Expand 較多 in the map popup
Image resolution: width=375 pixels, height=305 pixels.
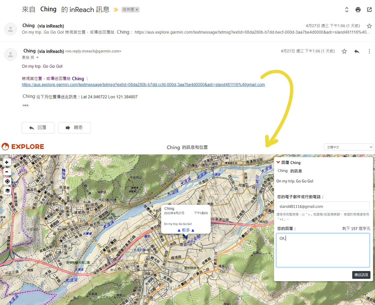tap(186, 230)
